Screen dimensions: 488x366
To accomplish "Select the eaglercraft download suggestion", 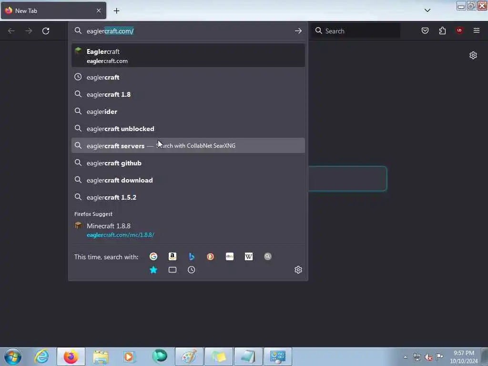I will click(x=188, y=180).
